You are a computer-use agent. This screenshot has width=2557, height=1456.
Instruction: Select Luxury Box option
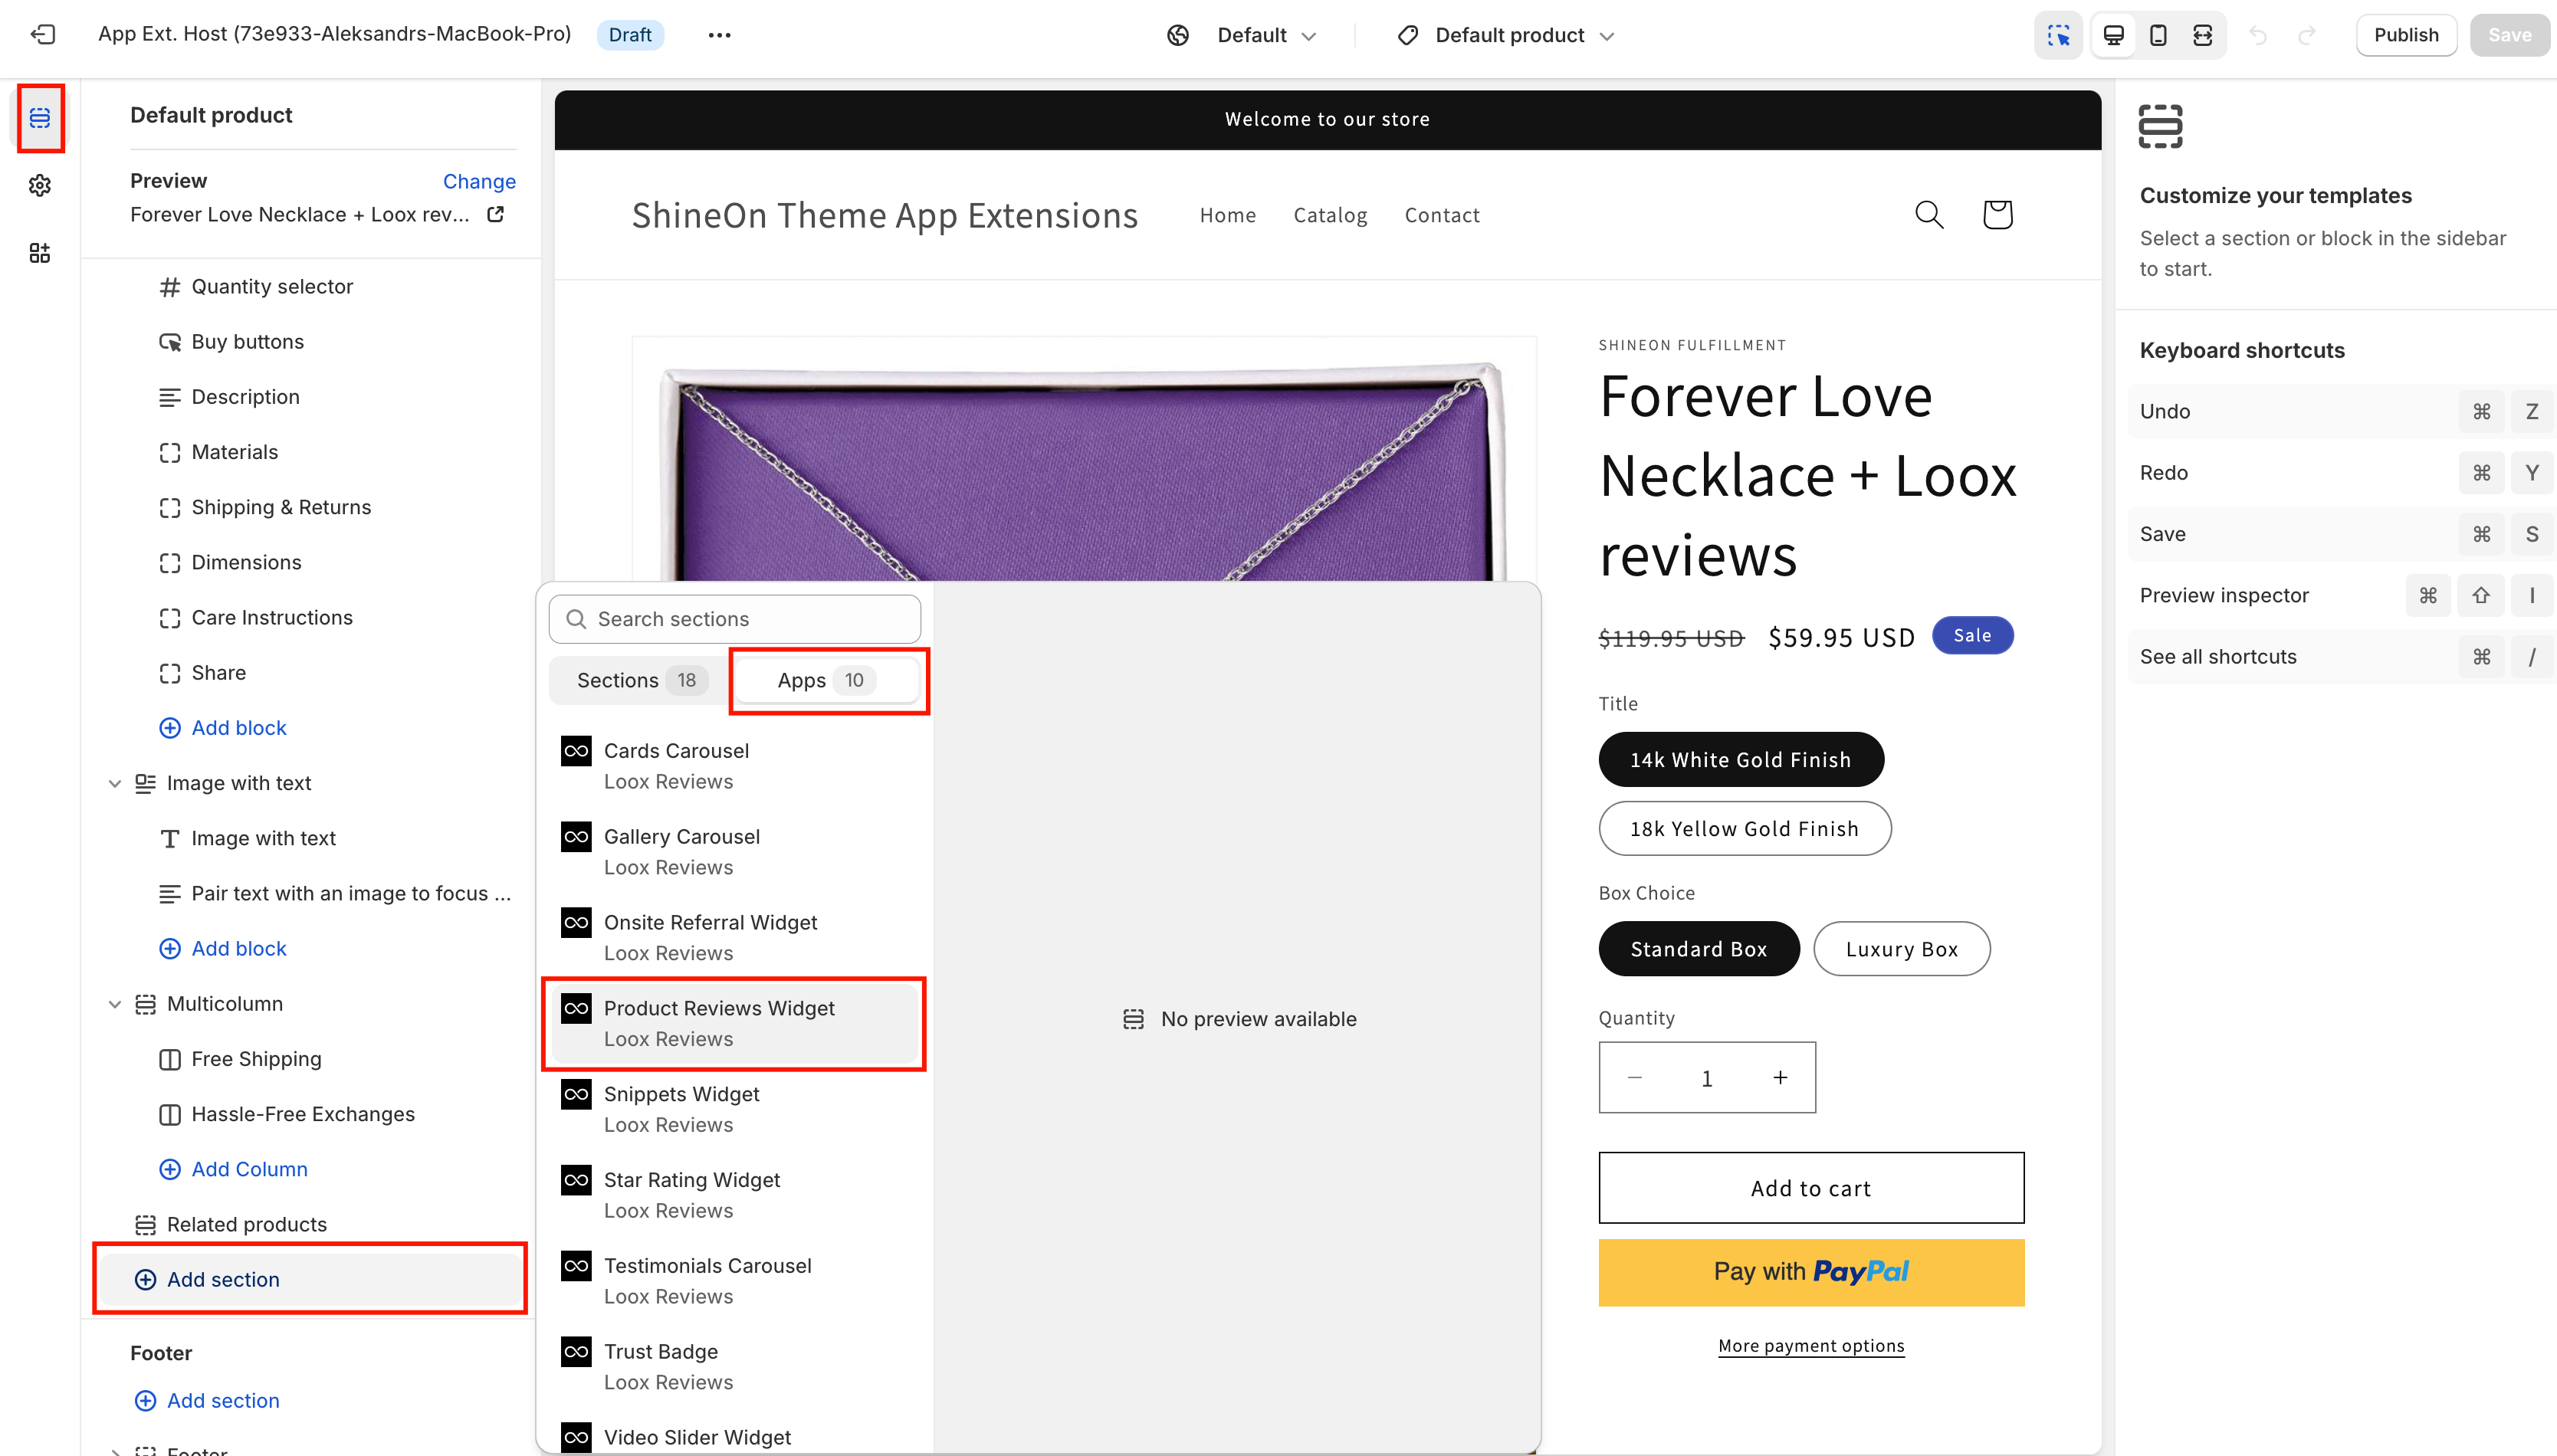pyautogui.click(x=1901, y=948)
